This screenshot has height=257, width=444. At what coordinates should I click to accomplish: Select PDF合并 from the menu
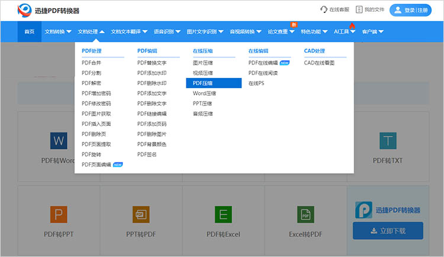click(x=91, y=63)
